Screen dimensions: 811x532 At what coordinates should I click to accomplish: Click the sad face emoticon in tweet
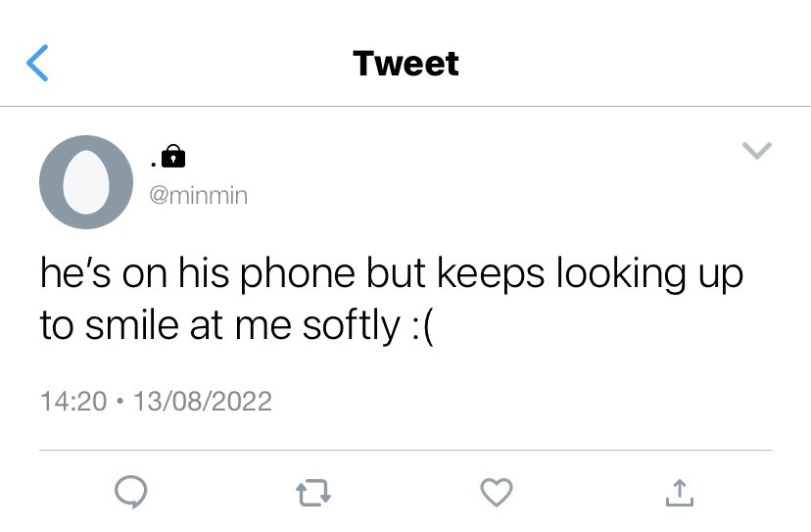[x=422, y=327]
